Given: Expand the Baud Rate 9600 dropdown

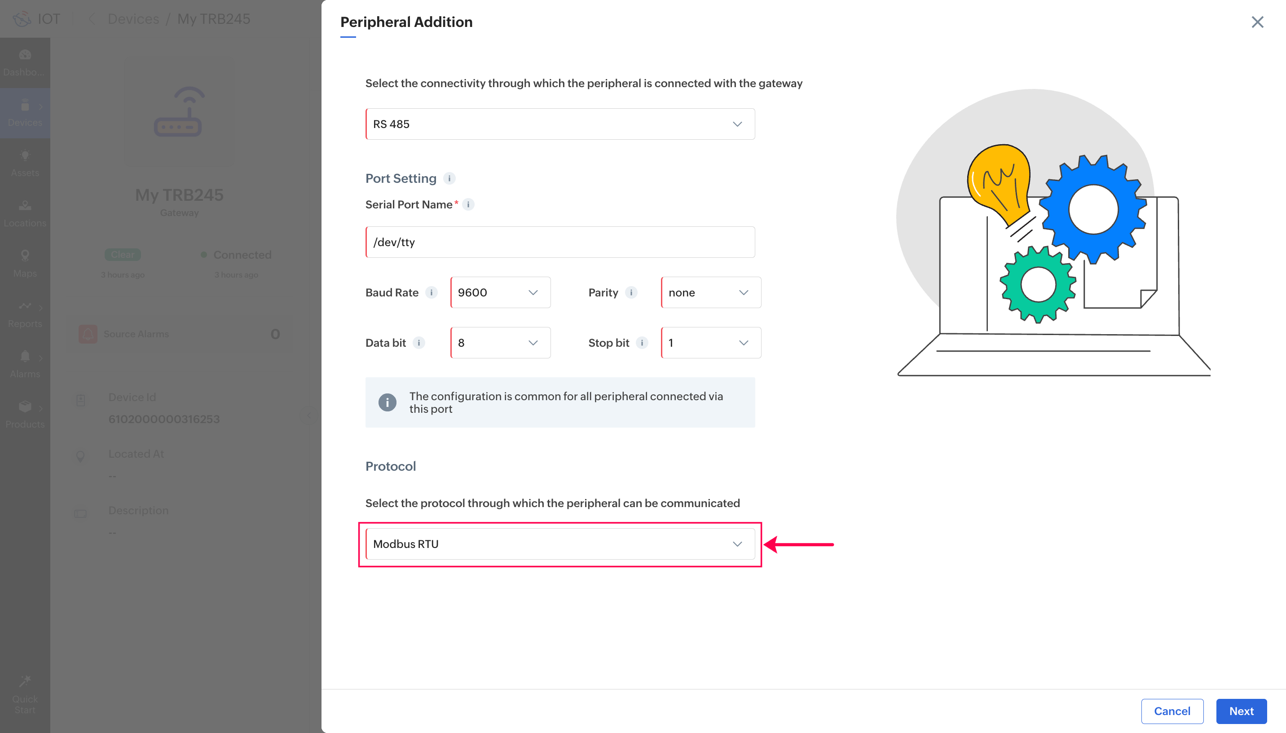Looking at the screenshot, I should tap(500, 292).
